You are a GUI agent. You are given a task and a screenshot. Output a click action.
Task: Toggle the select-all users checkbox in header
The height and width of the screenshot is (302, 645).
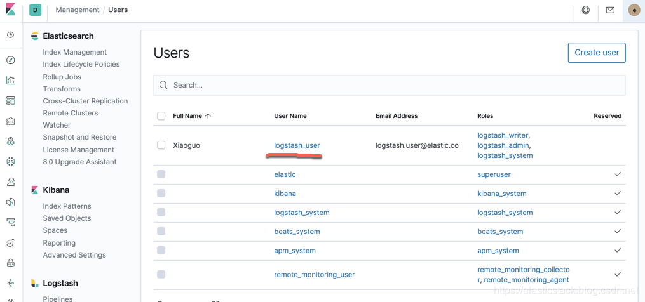[161, 116]
